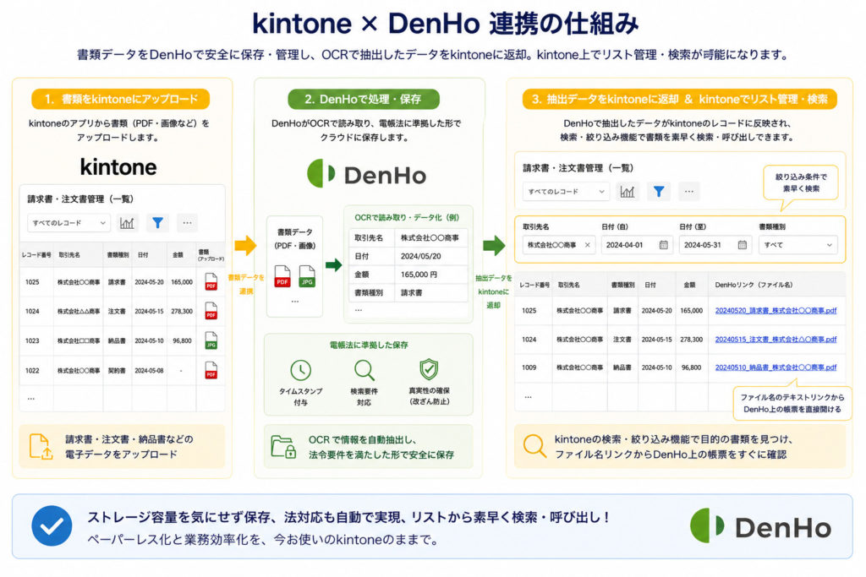This screenshot has height=577, width=866.
Task: Click OCR table value 2024/05/20
Action: click(421, 256)
